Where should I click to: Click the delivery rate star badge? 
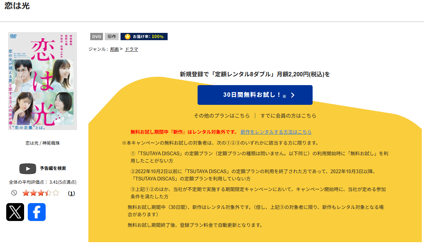[144, 37]
